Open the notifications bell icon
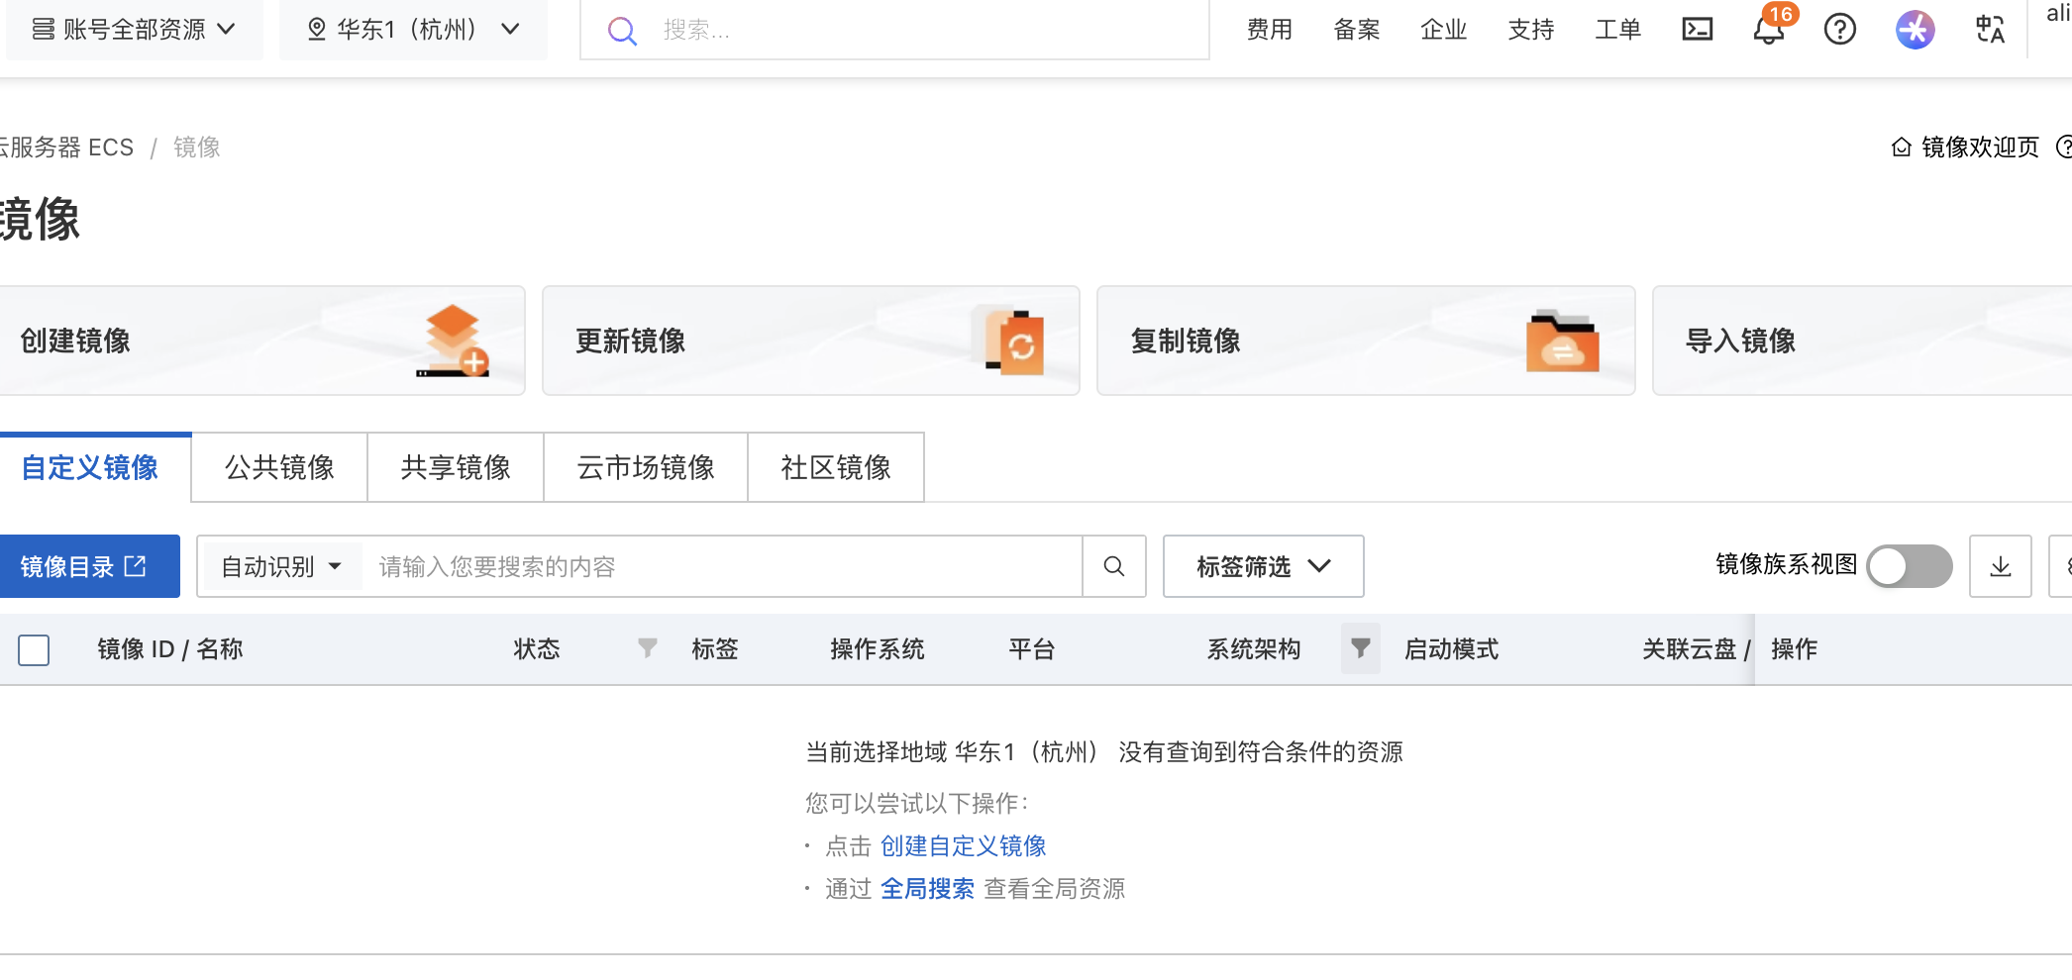This screenshot has height=980, width=2072. point(1768,30)
